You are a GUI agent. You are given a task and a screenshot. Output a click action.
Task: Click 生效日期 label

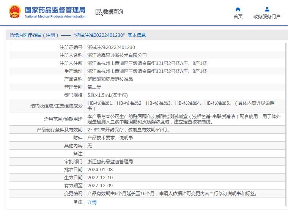(x=73, y=178)
